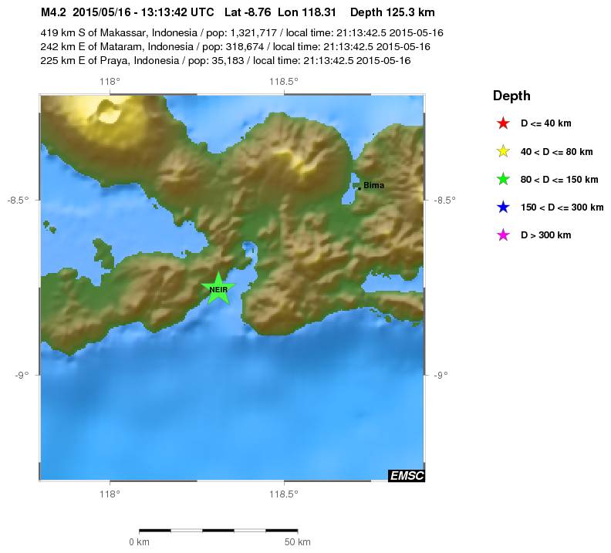Click the EMSC logo on the map
This screenshot has width=611, height=553.
(407, 476)
